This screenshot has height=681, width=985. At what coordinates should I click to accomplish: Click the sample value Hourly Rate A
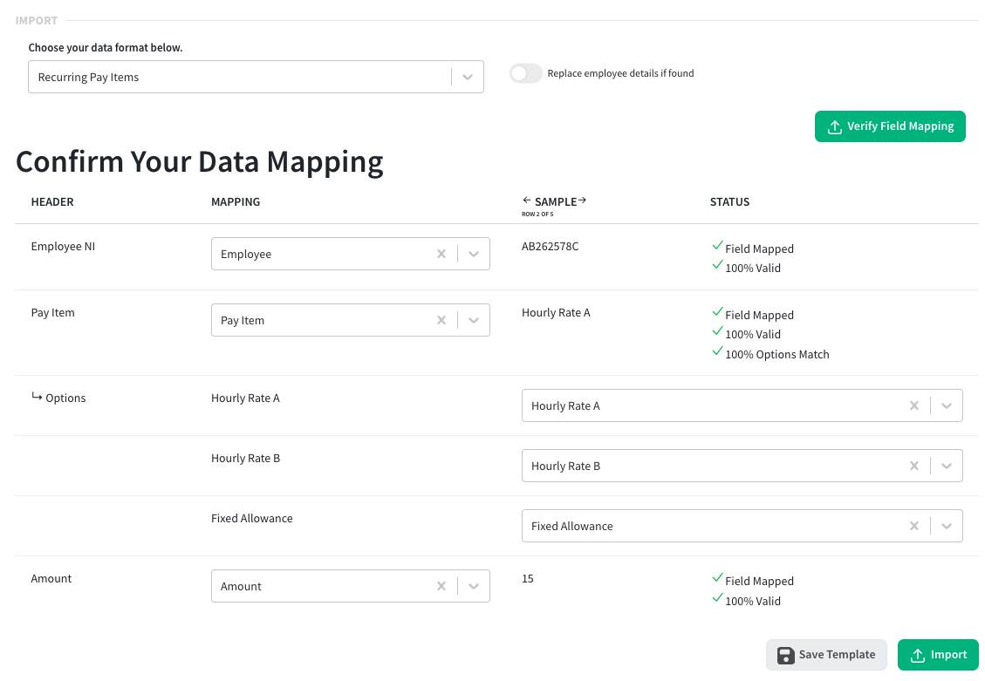(556, 313)
